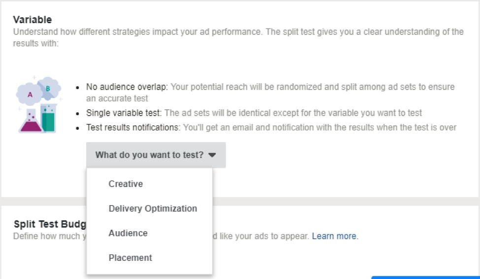This screenshot has height=279, width=480.
Task: Click the teal beaker icon
Action: pyautogui.click(x=49, y=118)
